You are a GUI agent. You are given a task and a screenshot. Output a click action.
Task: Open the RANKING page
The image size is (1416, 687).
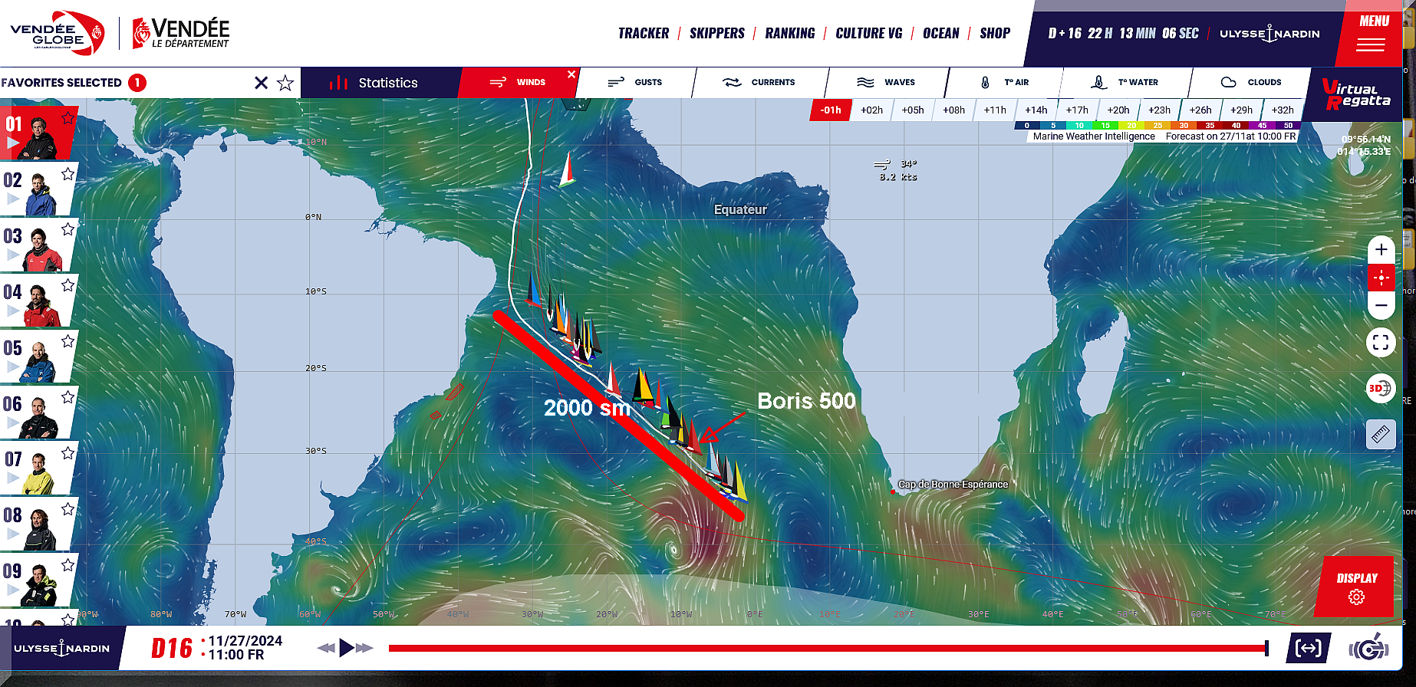click(789, 34)
